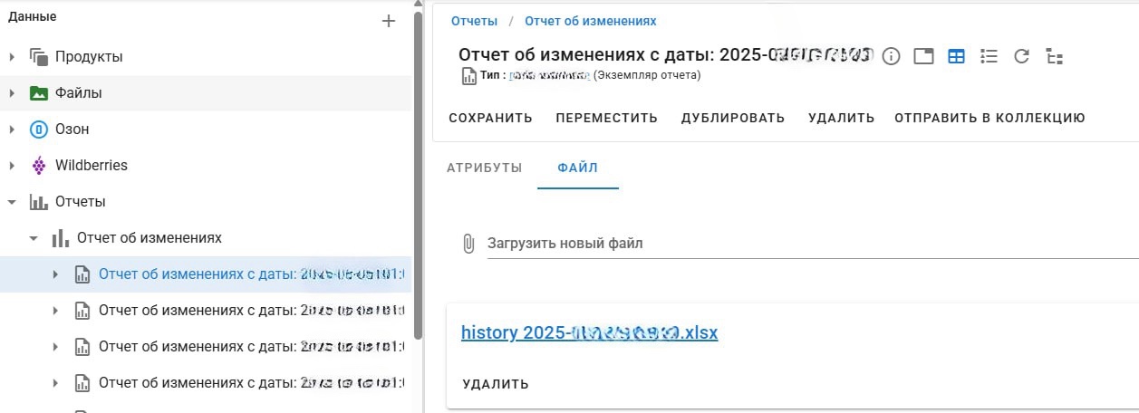Screen dimensions: 1139x413
Task: Click ОТПРАВИТЬ В КОЛЛЕКЦИЮ button
Action: click(989, 118)
